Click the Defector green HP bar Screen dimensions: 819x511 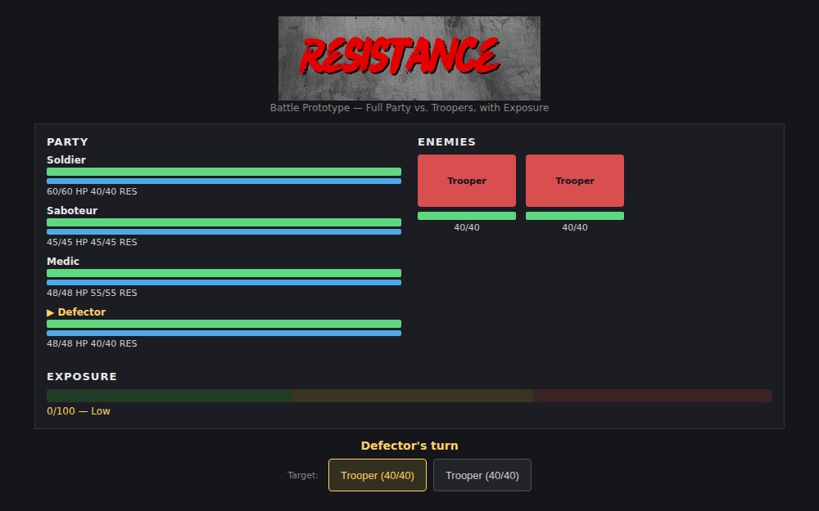tap(224, 323)
